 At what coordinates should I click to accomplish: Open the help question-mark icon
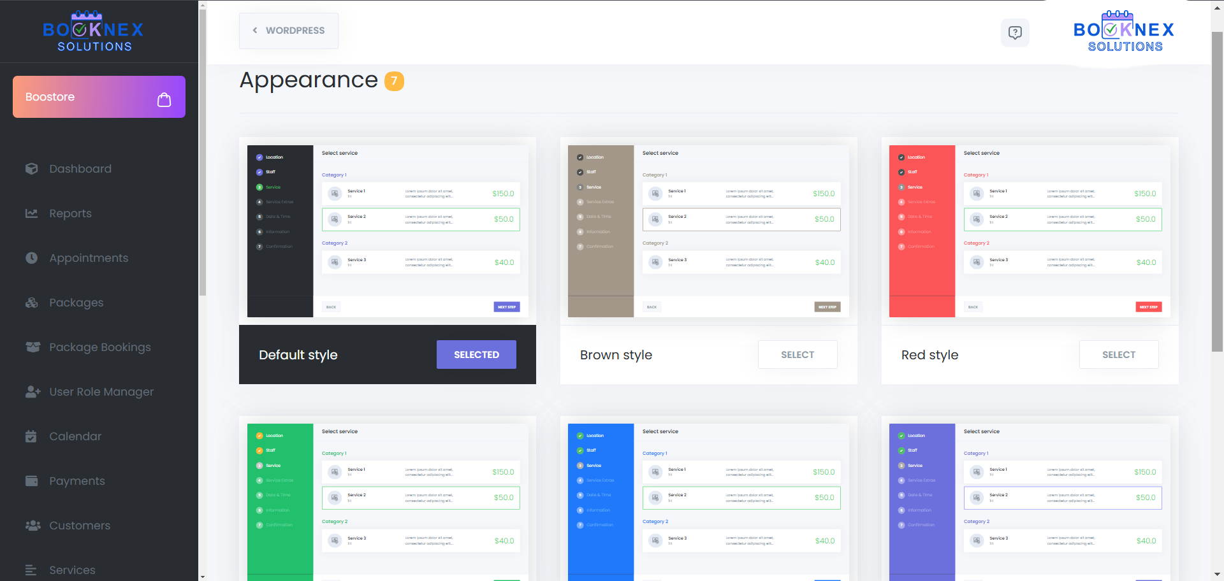pos(1015,32)
